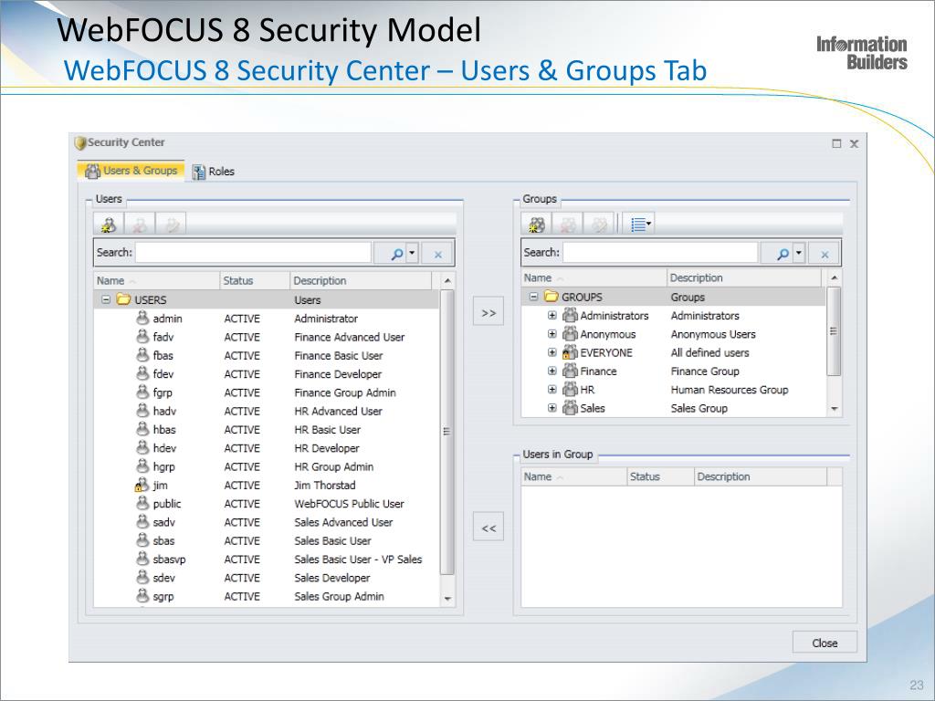Select the "Human Resources Group" description

(x=730, y=389)
